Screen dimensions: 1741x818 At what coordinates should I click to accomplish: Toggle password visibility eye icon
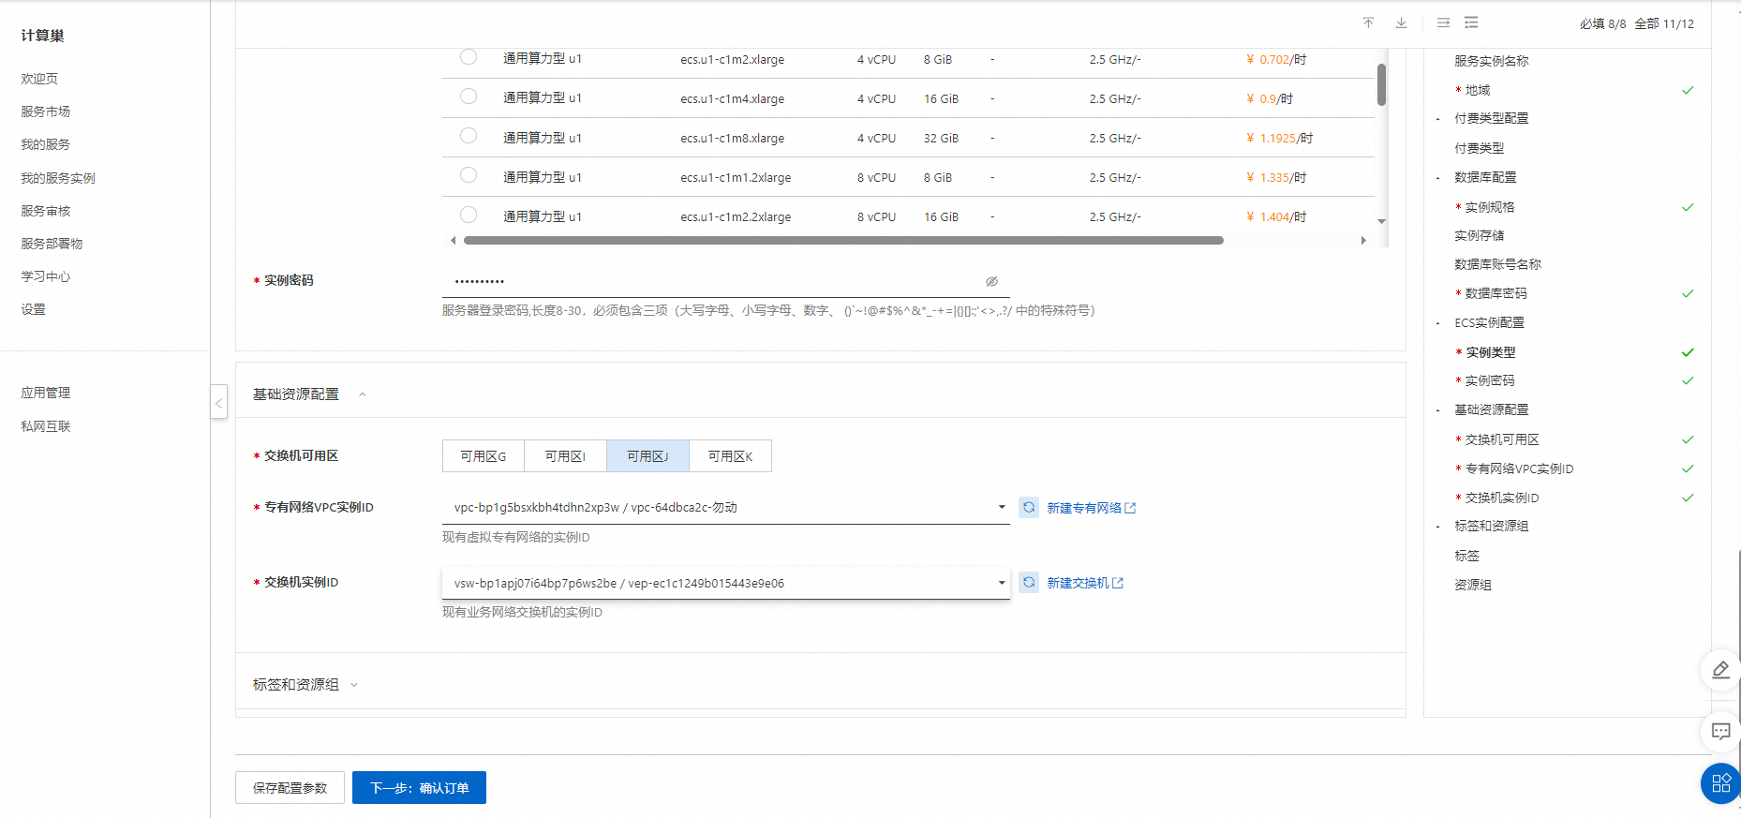991,281
